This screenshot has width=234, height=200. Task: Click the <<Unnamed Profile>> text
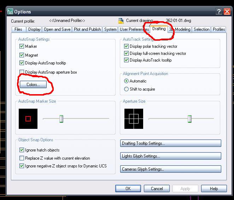click(67, 21)
